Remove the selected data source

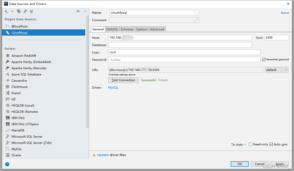point(12,11)
